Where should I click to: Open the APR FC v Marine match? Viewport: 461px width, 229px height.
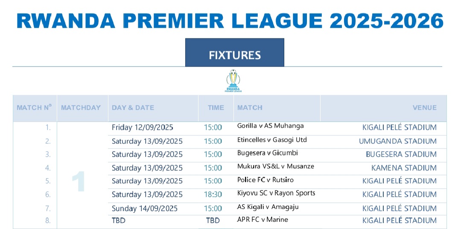point(263,220)
